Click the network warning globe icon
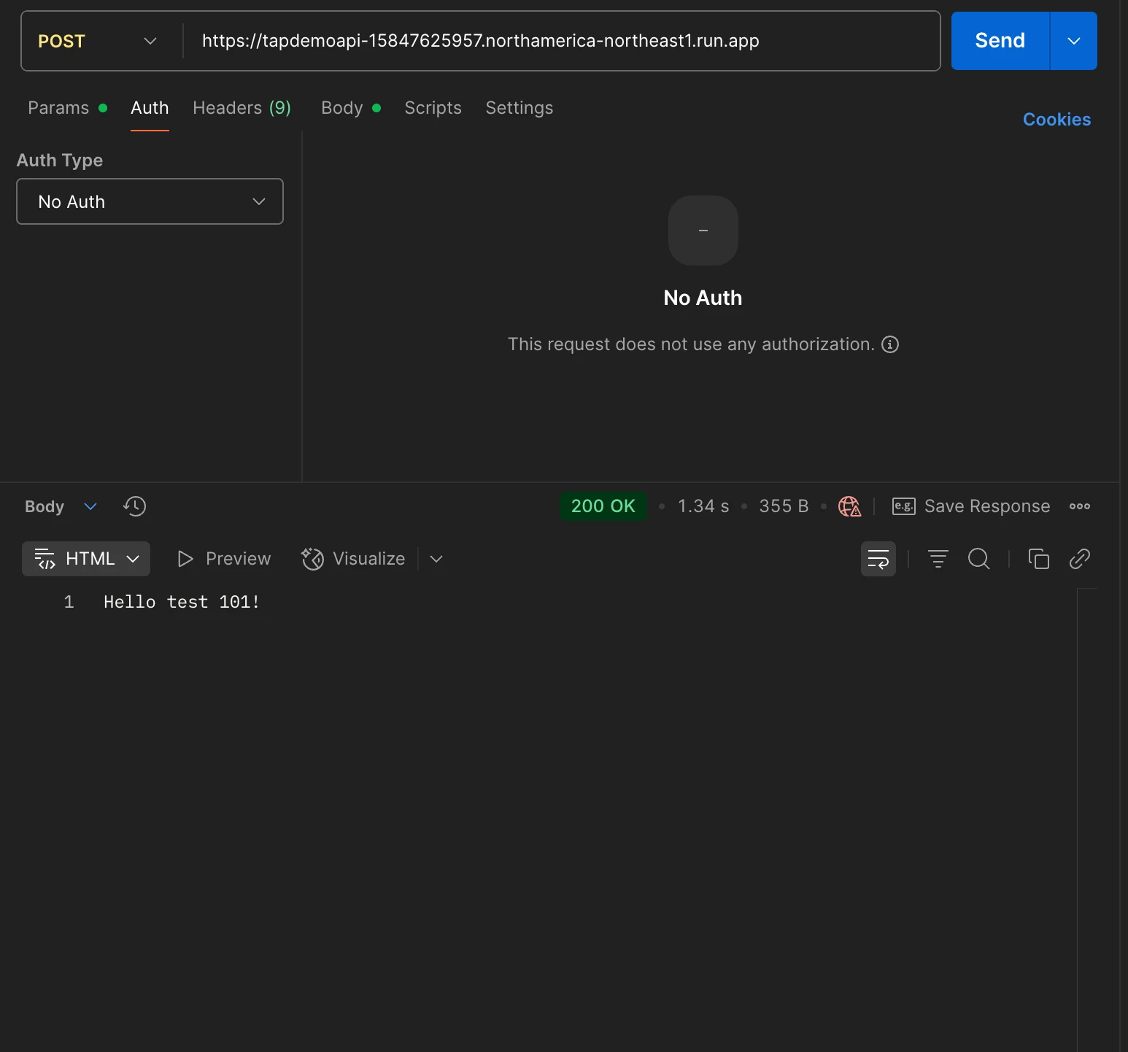The image size is (1128, 1052). pyautogui.click(x=849, y=506)
